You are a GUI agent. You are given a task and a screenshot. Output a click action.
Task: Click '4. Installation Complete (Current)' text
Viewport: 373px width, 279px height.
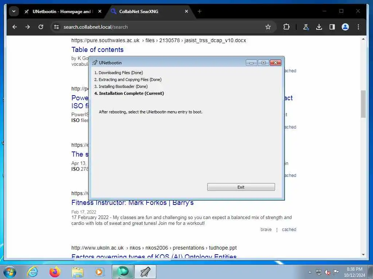(x=129, y=93)
